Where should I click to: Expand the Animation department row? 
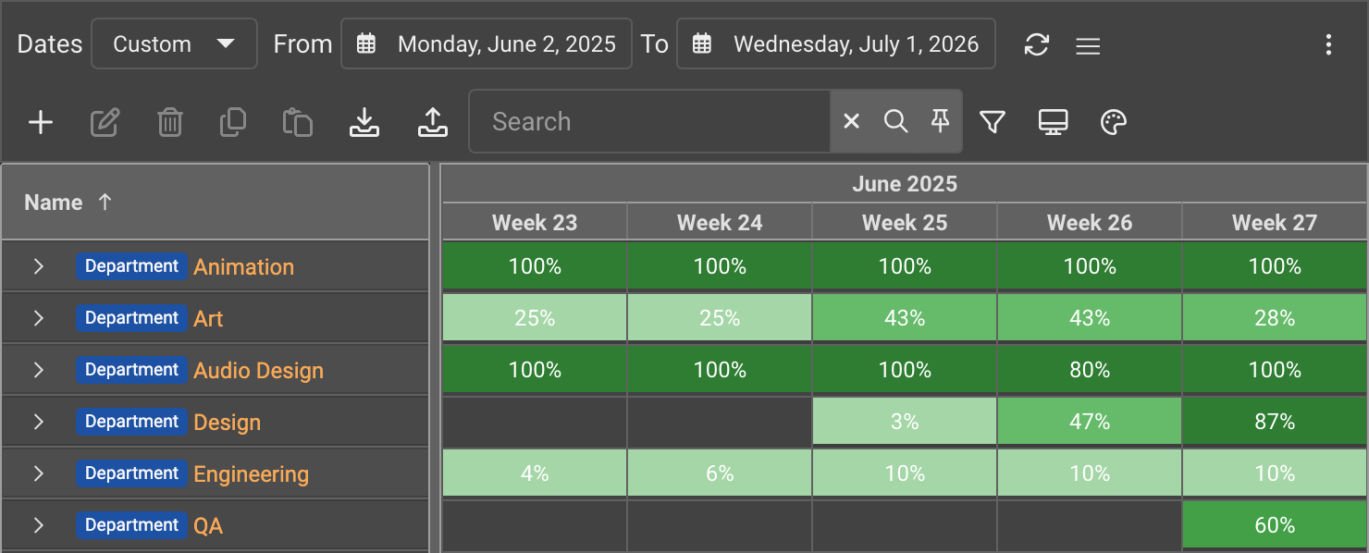coord(38,266)
